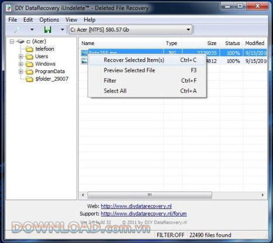Image resolution: width=273 pixels, height=243 pixels.
Task: Expand the Windows folder node
Action: pyautogui.click(x=21, y=64)
